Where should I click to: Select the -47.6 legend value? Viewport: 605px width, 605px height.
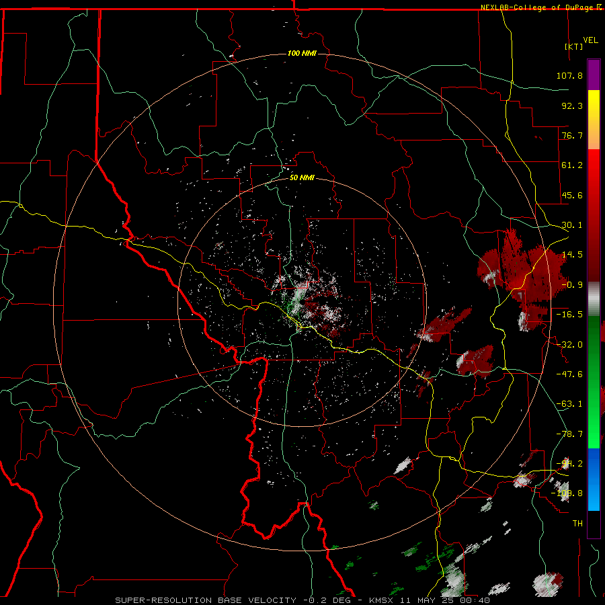(569, 374)
